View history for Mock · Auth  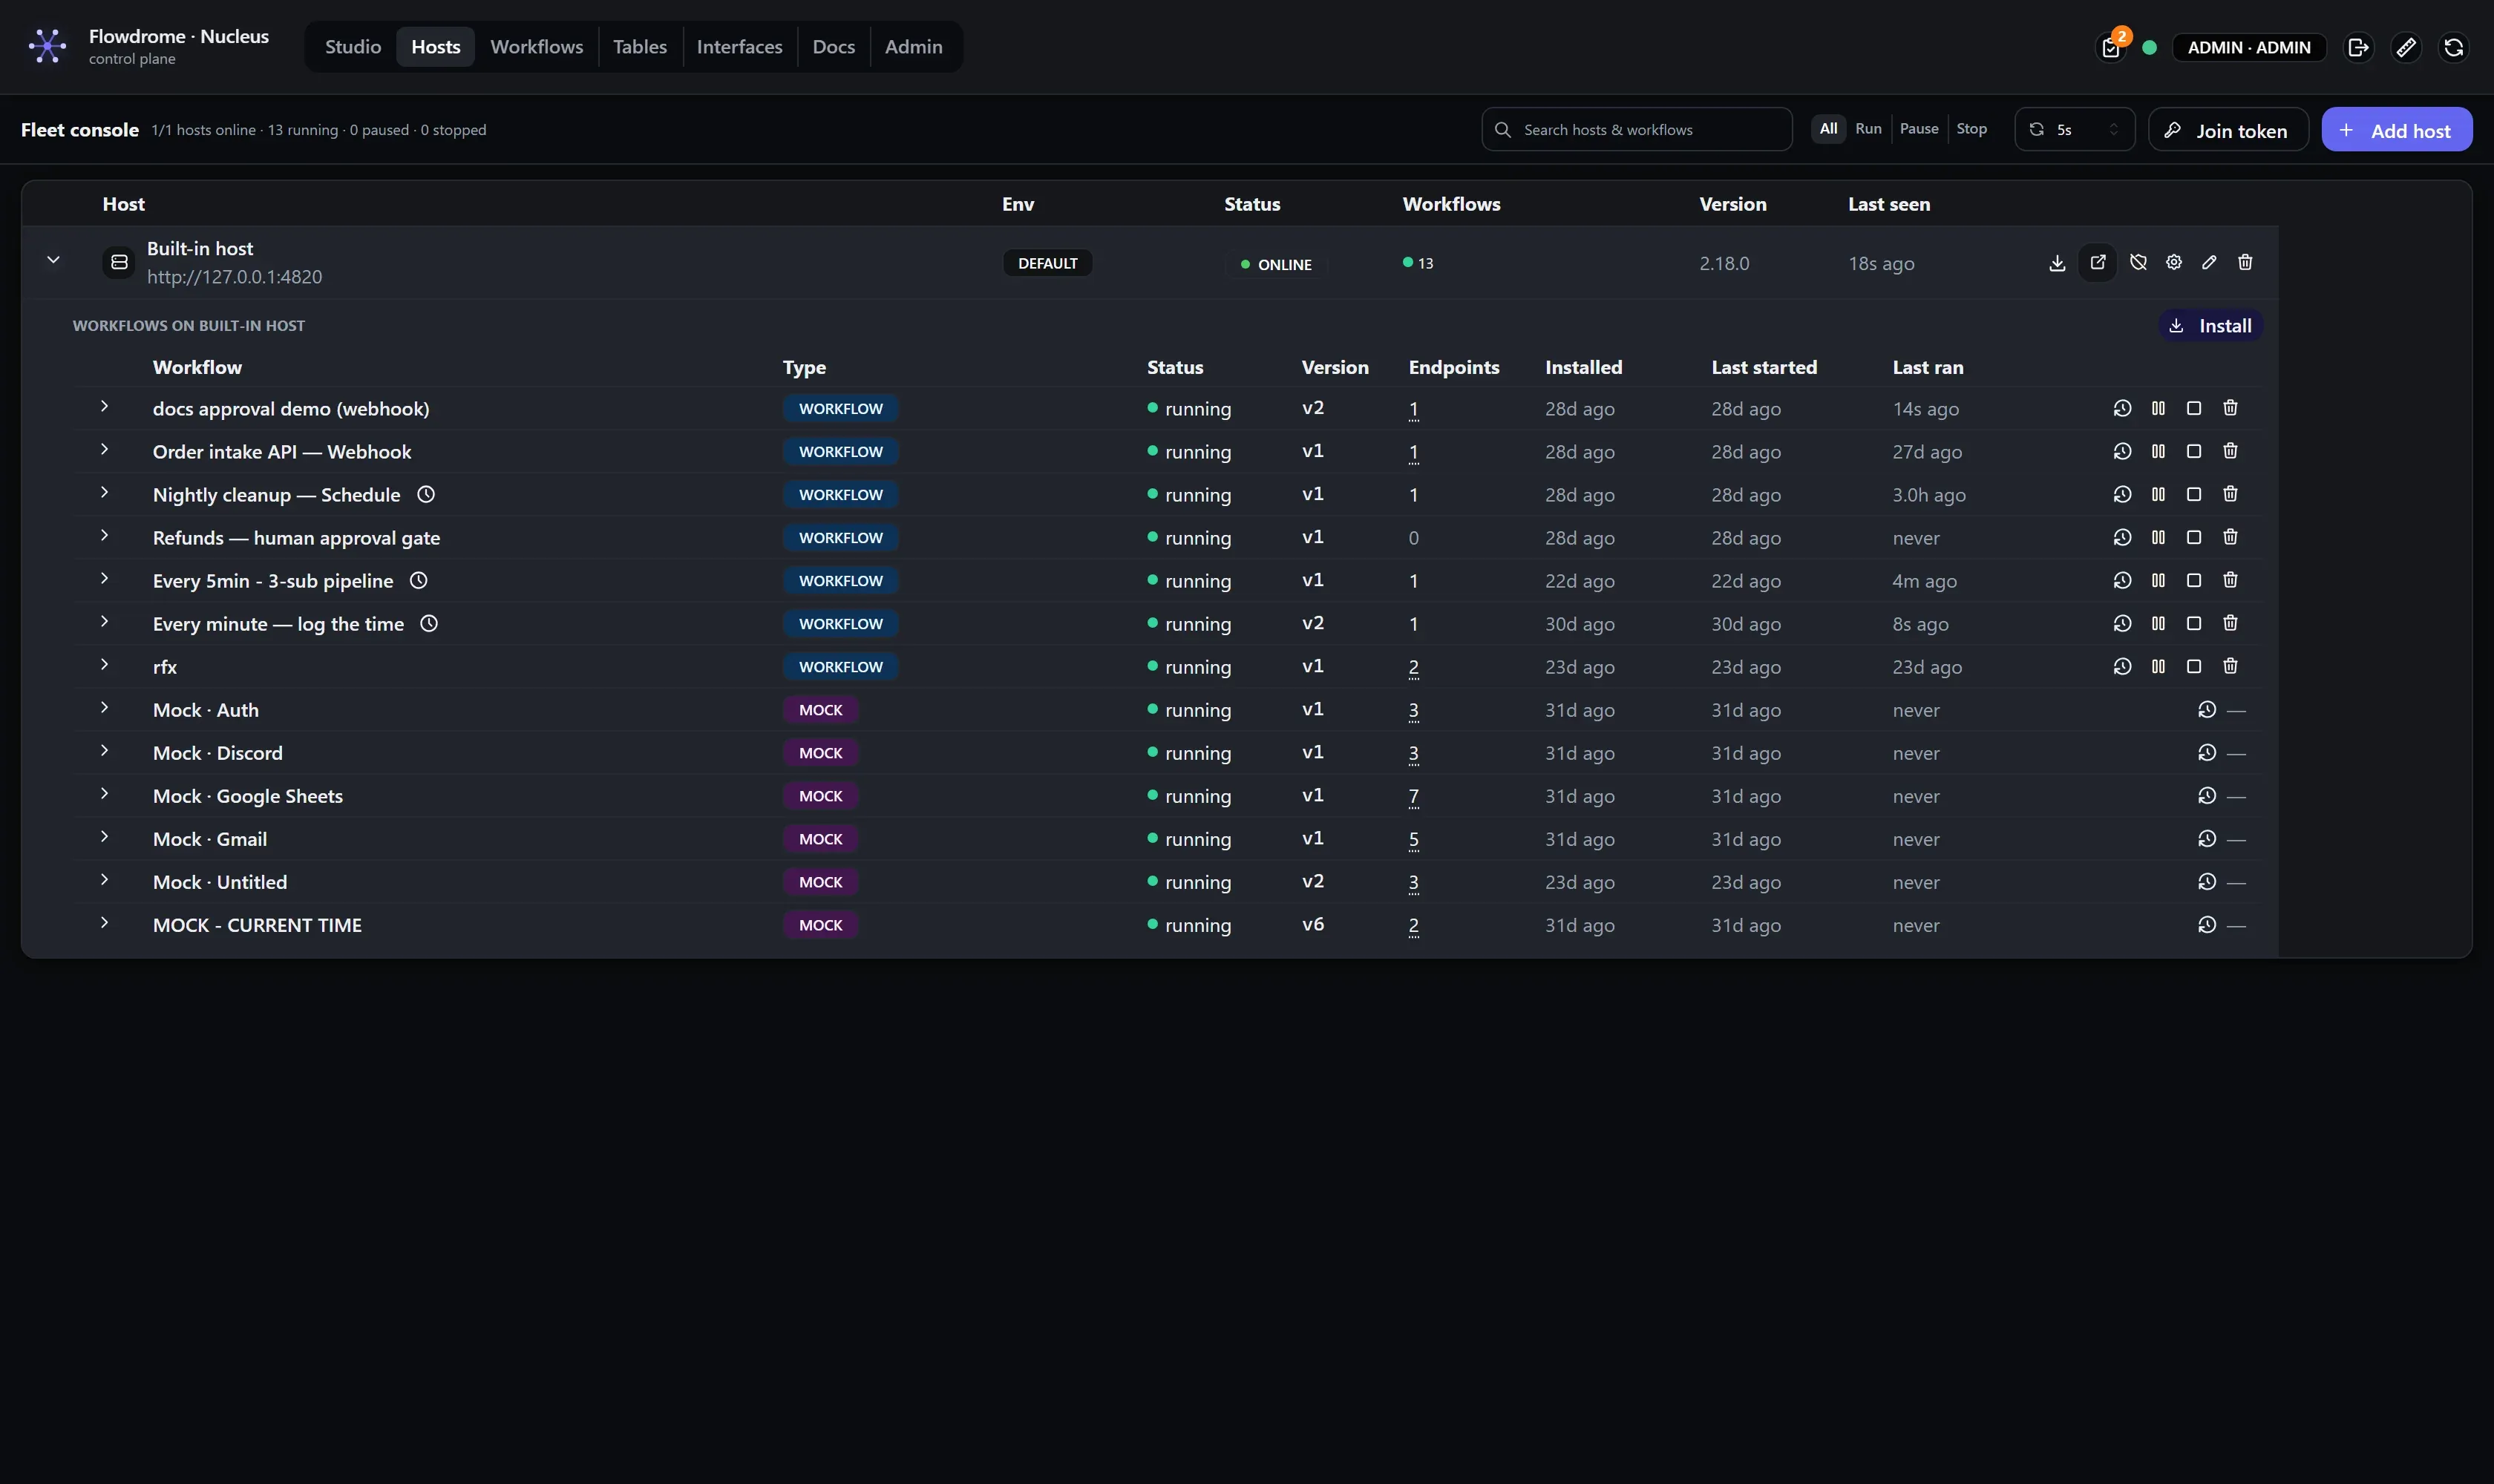pyautogui.click(x=2207, y=709)
